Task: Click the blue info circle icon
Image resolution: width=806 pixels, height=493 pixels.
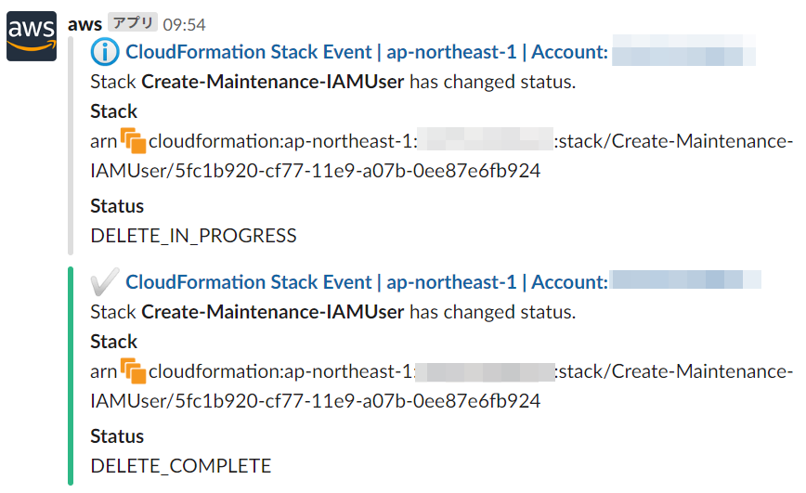Action: pos(105,52)
